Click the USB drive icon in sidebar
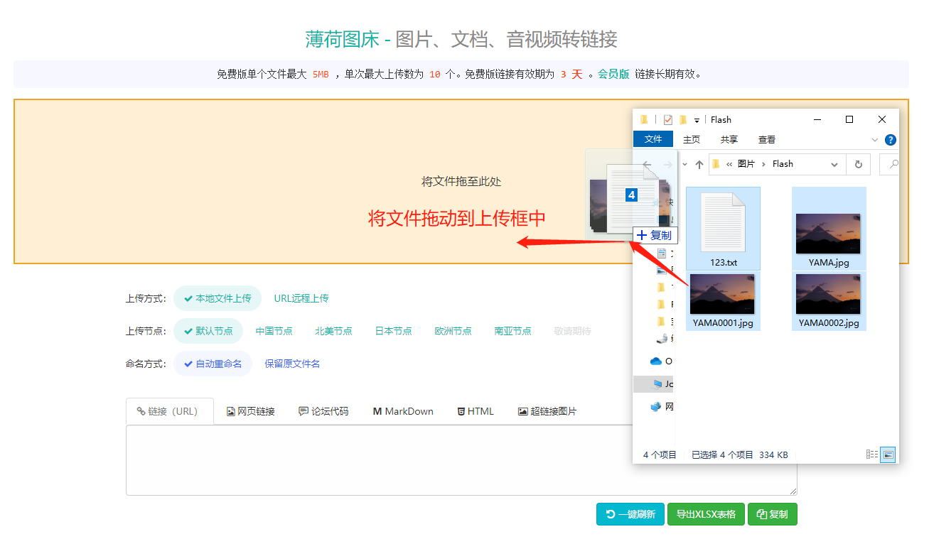The height and width of the screenshot is (539, 929). 661,339
